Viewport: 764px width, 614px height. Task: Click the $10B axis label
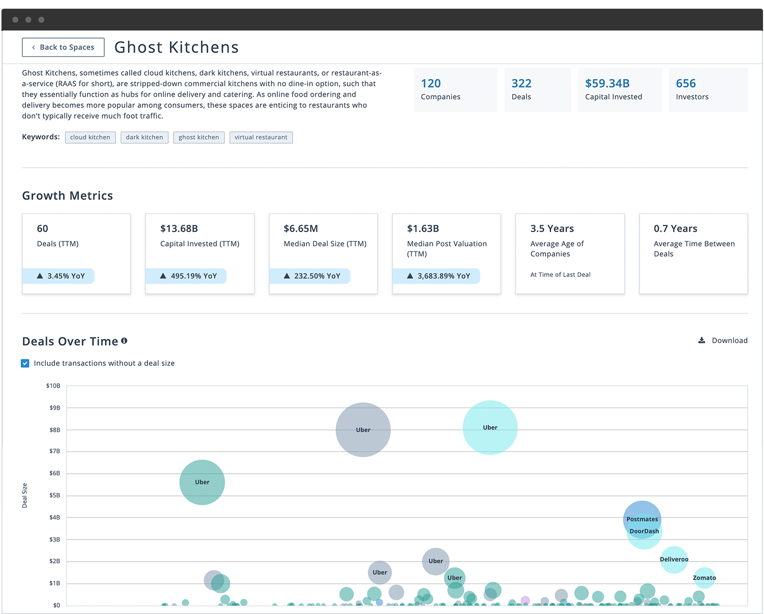point(53,386)
